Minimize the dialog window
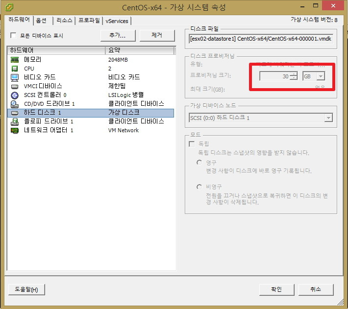Screen dimensions: 348x309 click(302, 6)
